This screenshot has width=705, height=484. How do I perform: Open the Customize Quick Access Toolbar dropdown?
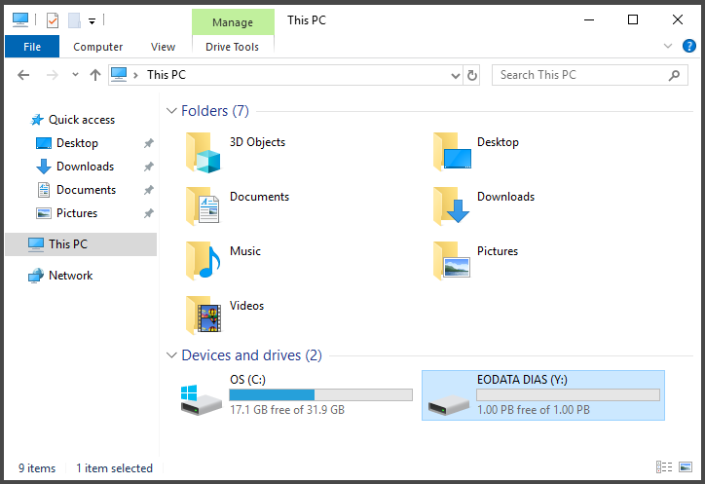[x=92, y=20]
